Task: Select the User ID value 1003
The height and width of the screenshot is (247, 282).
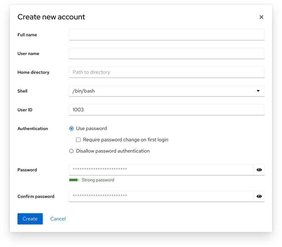Action: pyautogui.click(x=167, y=110)
